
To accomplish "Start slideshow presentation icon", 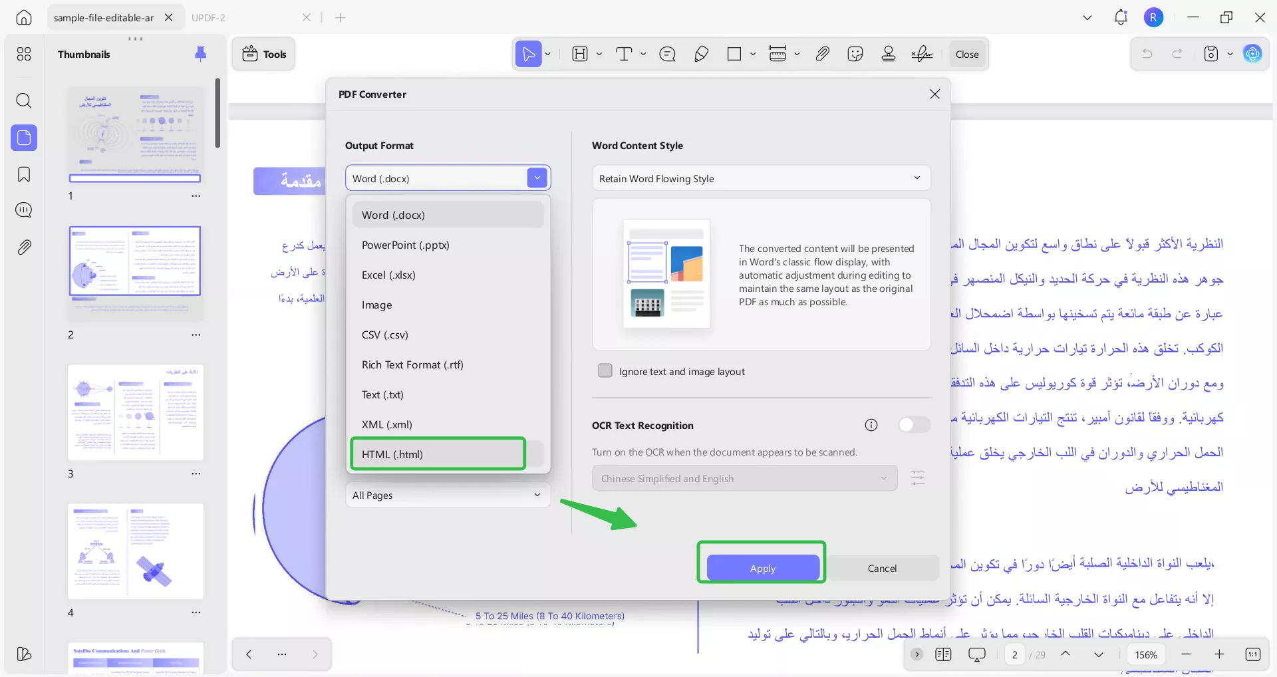I will pos(977,654).
